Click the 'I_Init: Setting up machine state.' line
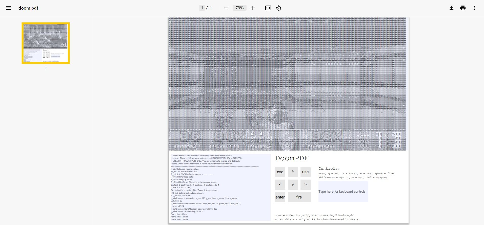Image resolution: width=484 pixels, height=225 pixels. coord(185,169)
